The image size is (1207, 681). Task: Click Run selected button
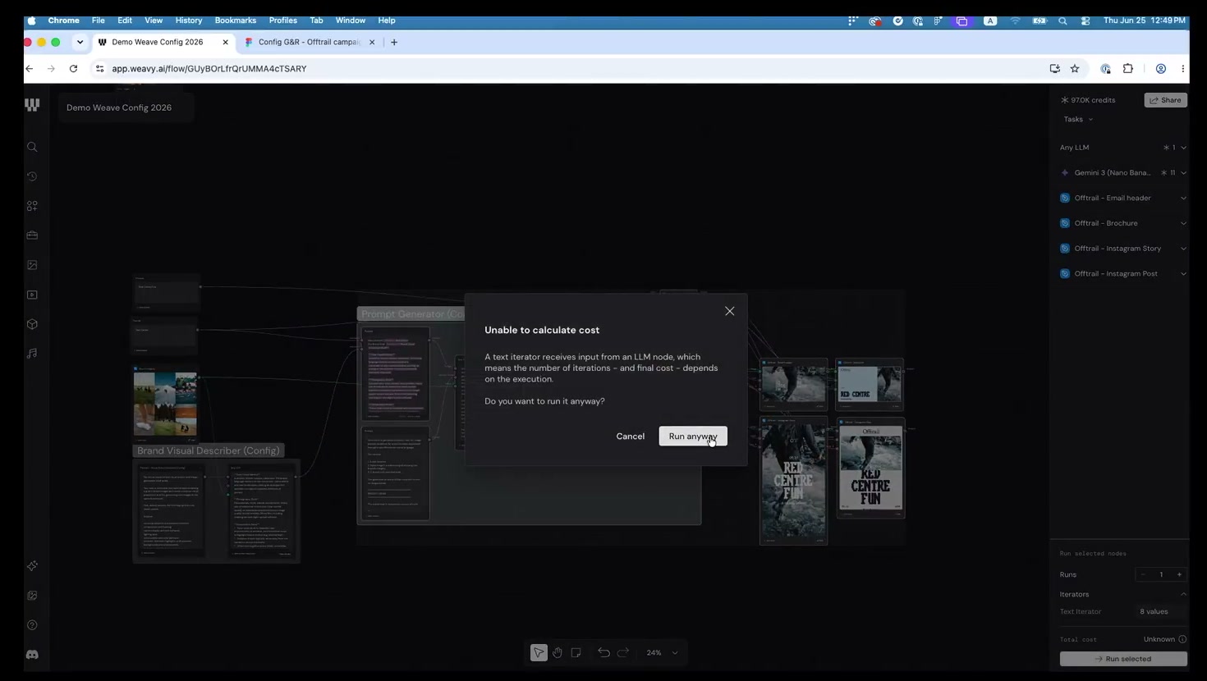(1123, 659)
